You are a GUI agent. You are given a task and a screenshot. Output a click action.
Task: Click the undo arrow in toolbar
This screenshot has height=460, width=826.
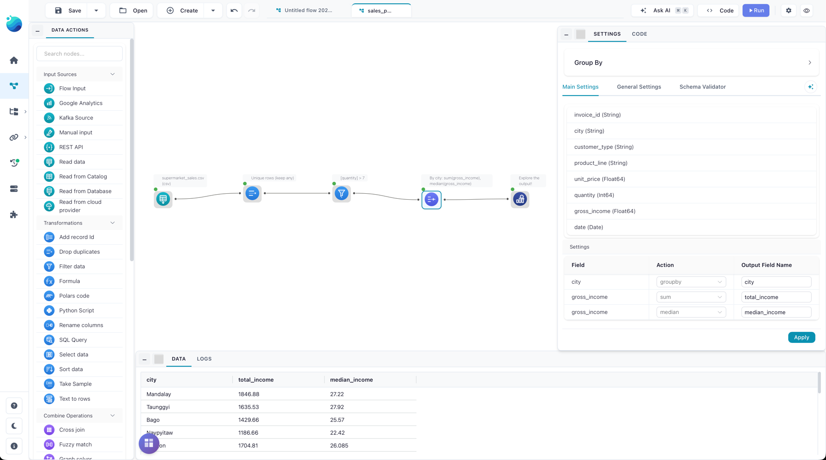234,11
